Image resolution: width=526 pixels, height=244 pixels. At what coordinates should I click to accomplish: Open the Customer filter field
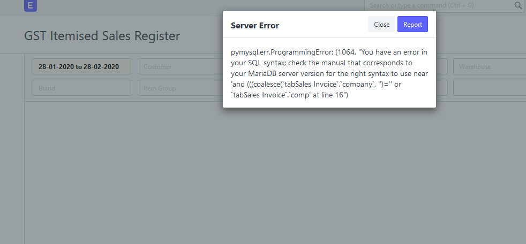180,67
